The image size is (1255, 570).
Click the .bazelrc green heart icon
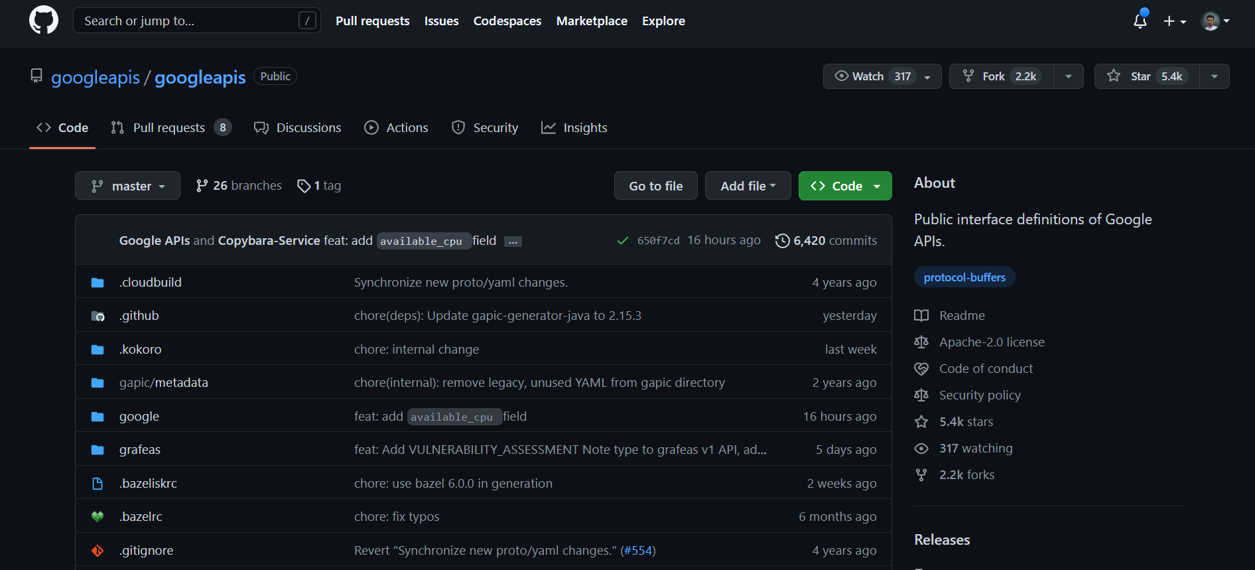coord(98,517)
